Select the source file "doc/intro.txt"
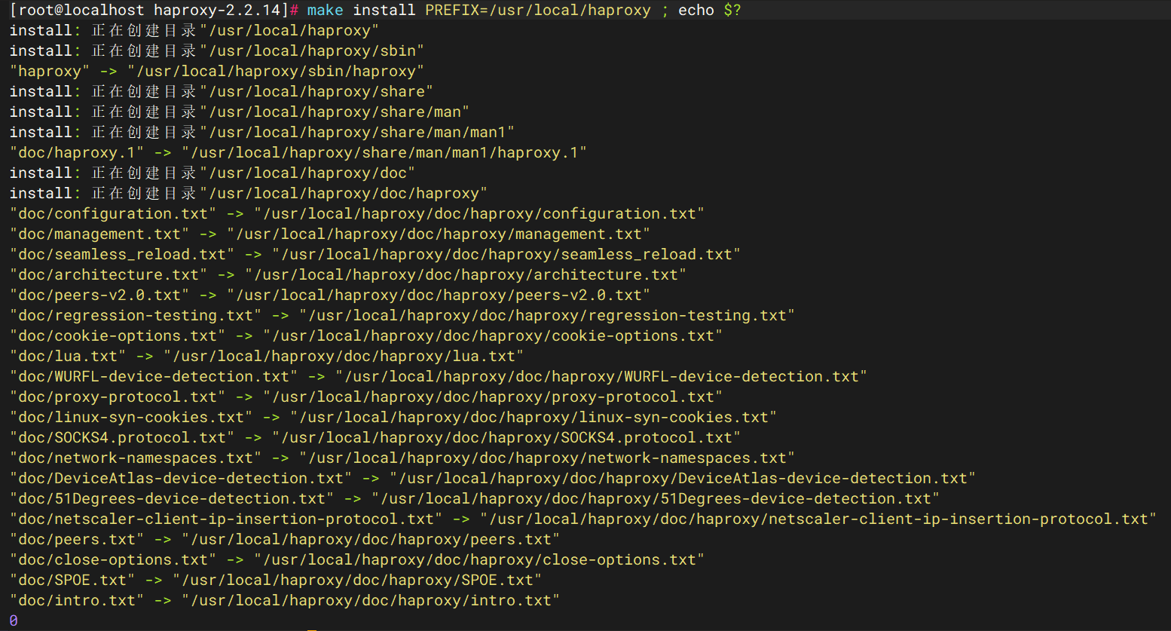1171x631 pixels. (77, 601)
